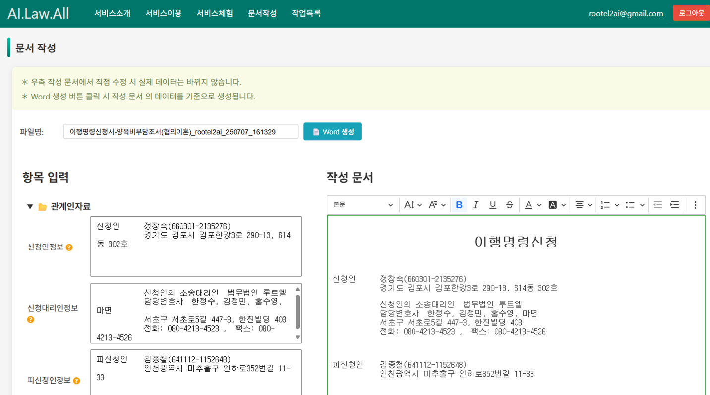Click the 피신청인 label in document editor
Screen dimensions: 710x395
348,365
